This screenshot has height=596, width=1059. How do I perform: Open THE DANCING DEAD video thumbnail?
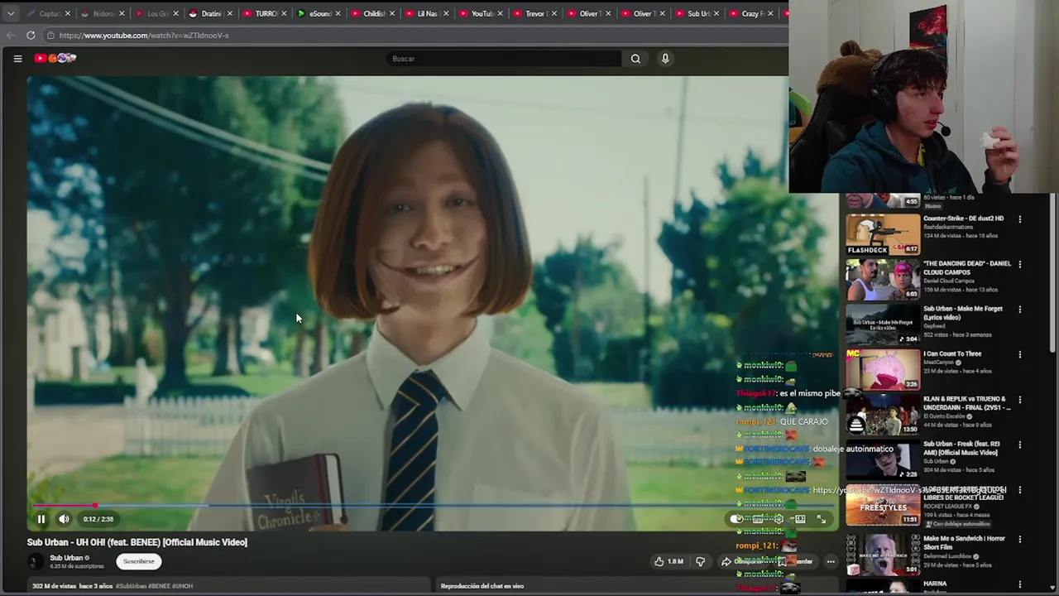[883, 280]
